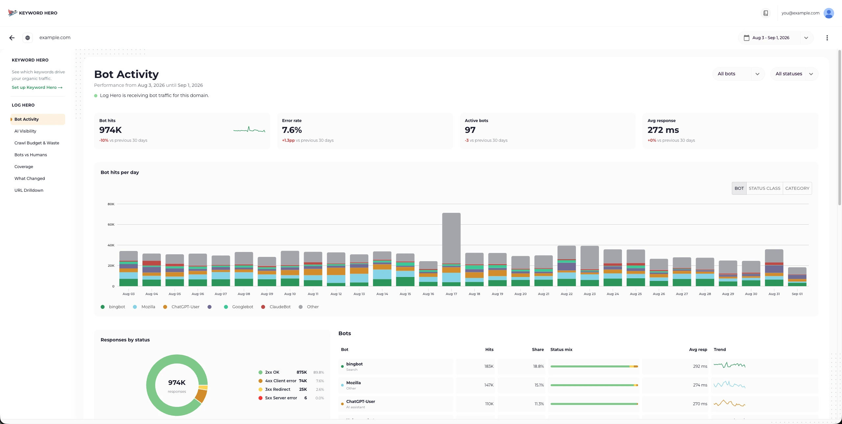842x424 pixels.
Task: Click the ChatGPT-User row name
Action: (x=360, y=402)
